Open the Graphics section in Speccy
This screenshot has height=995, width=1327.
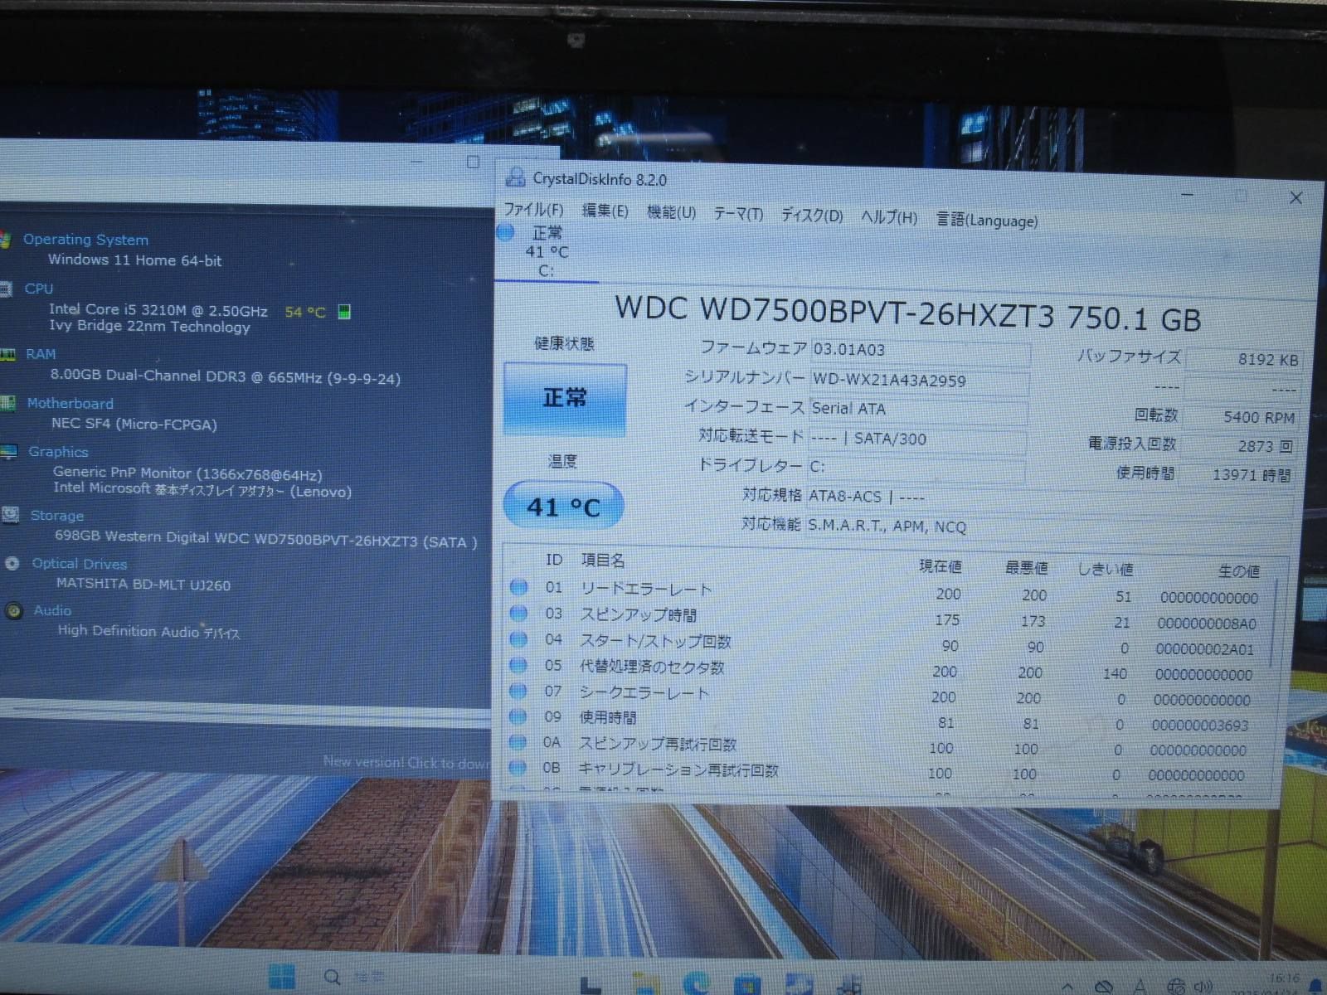coord(58,452)
